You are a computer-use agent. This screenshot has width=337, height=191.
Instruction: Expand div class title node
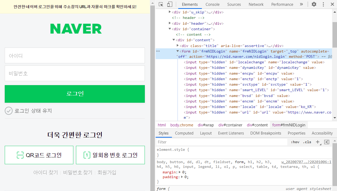pyautogui.click(x=178, y=46)
